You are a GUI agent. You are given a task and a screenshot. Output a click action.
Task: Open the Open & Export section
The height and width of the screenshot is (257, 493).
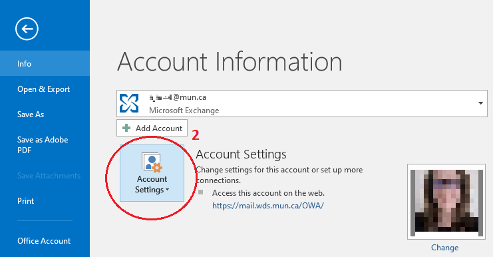[x=45, y=89]
